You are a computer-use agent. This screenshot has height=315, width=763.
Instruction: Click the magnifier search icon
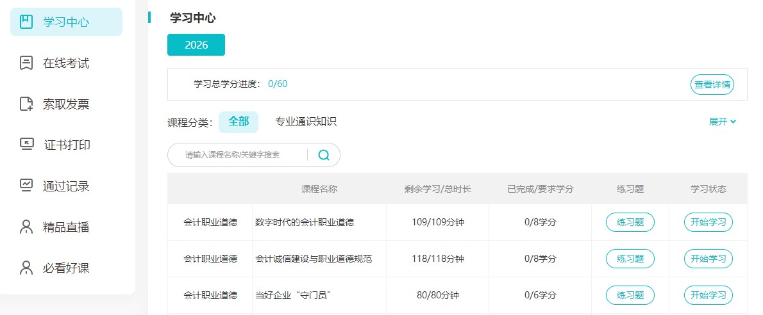pos(324,155)
